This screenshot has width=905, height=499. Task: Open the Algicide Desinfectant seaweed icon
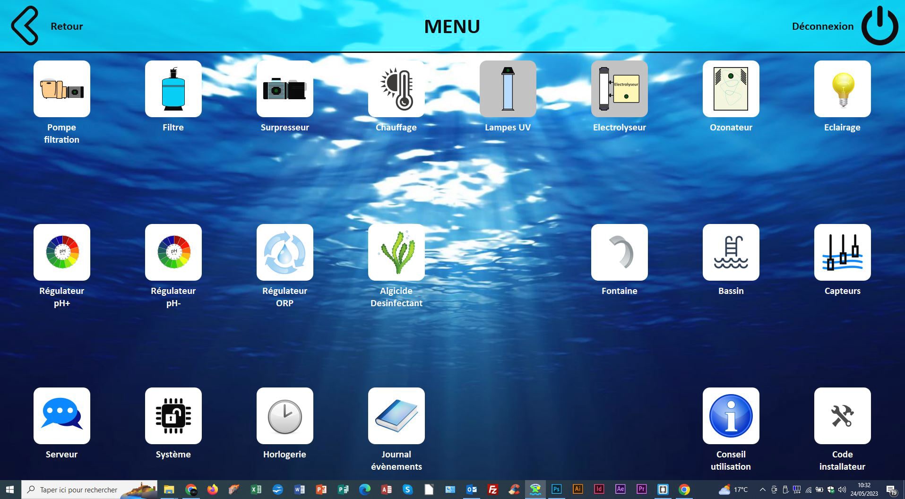click(396, 252)
